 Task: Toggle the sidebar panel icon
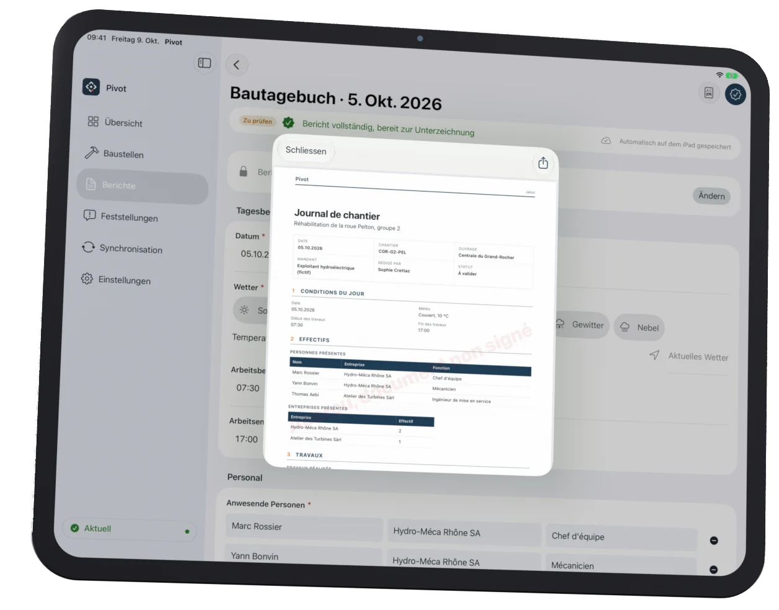[205, 63]
